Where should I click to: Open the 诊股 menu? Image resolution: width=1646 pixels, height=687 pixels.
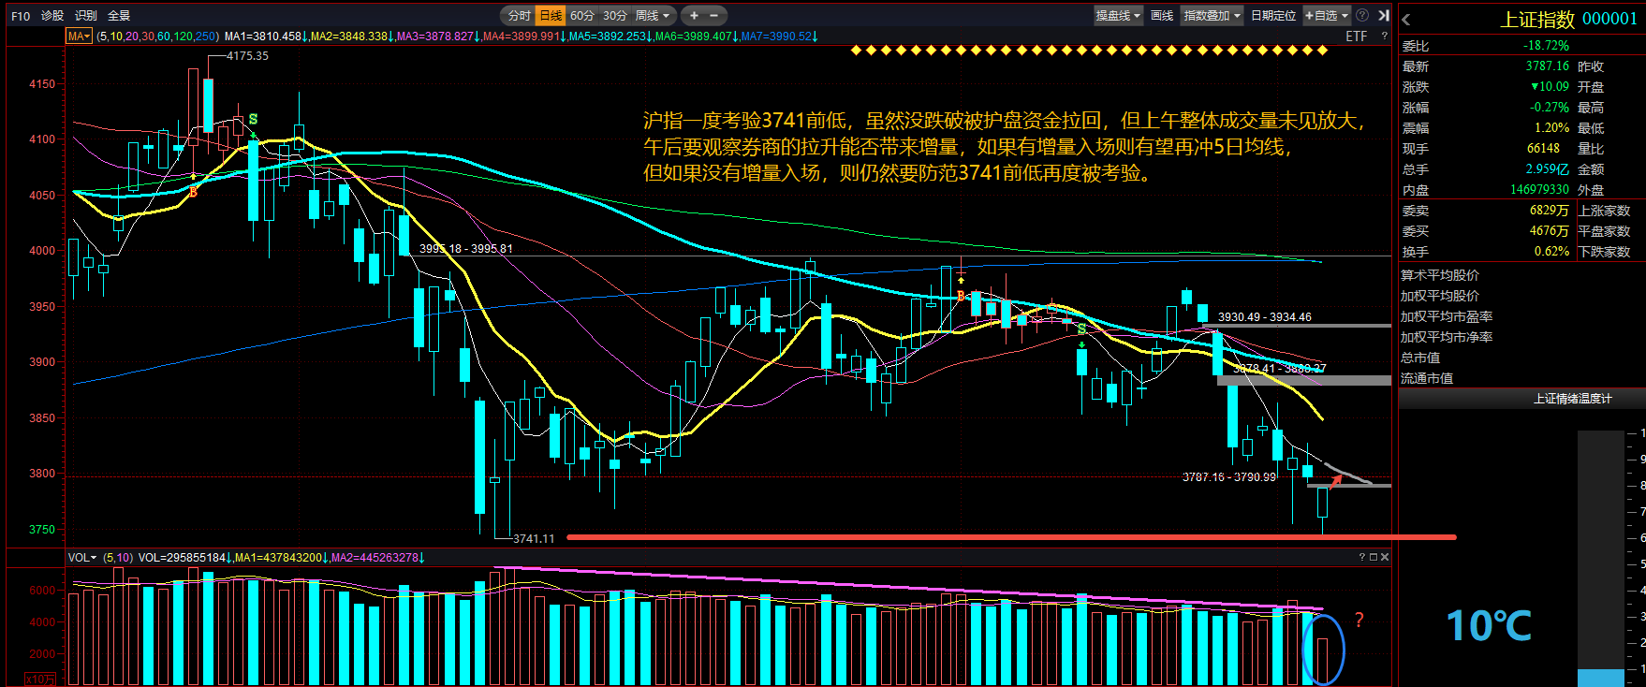point(52,16)
